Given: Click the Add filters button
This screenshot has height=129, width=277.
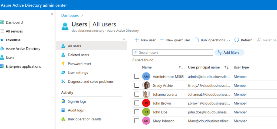Looking at the screenshot, I should (229, 52).
